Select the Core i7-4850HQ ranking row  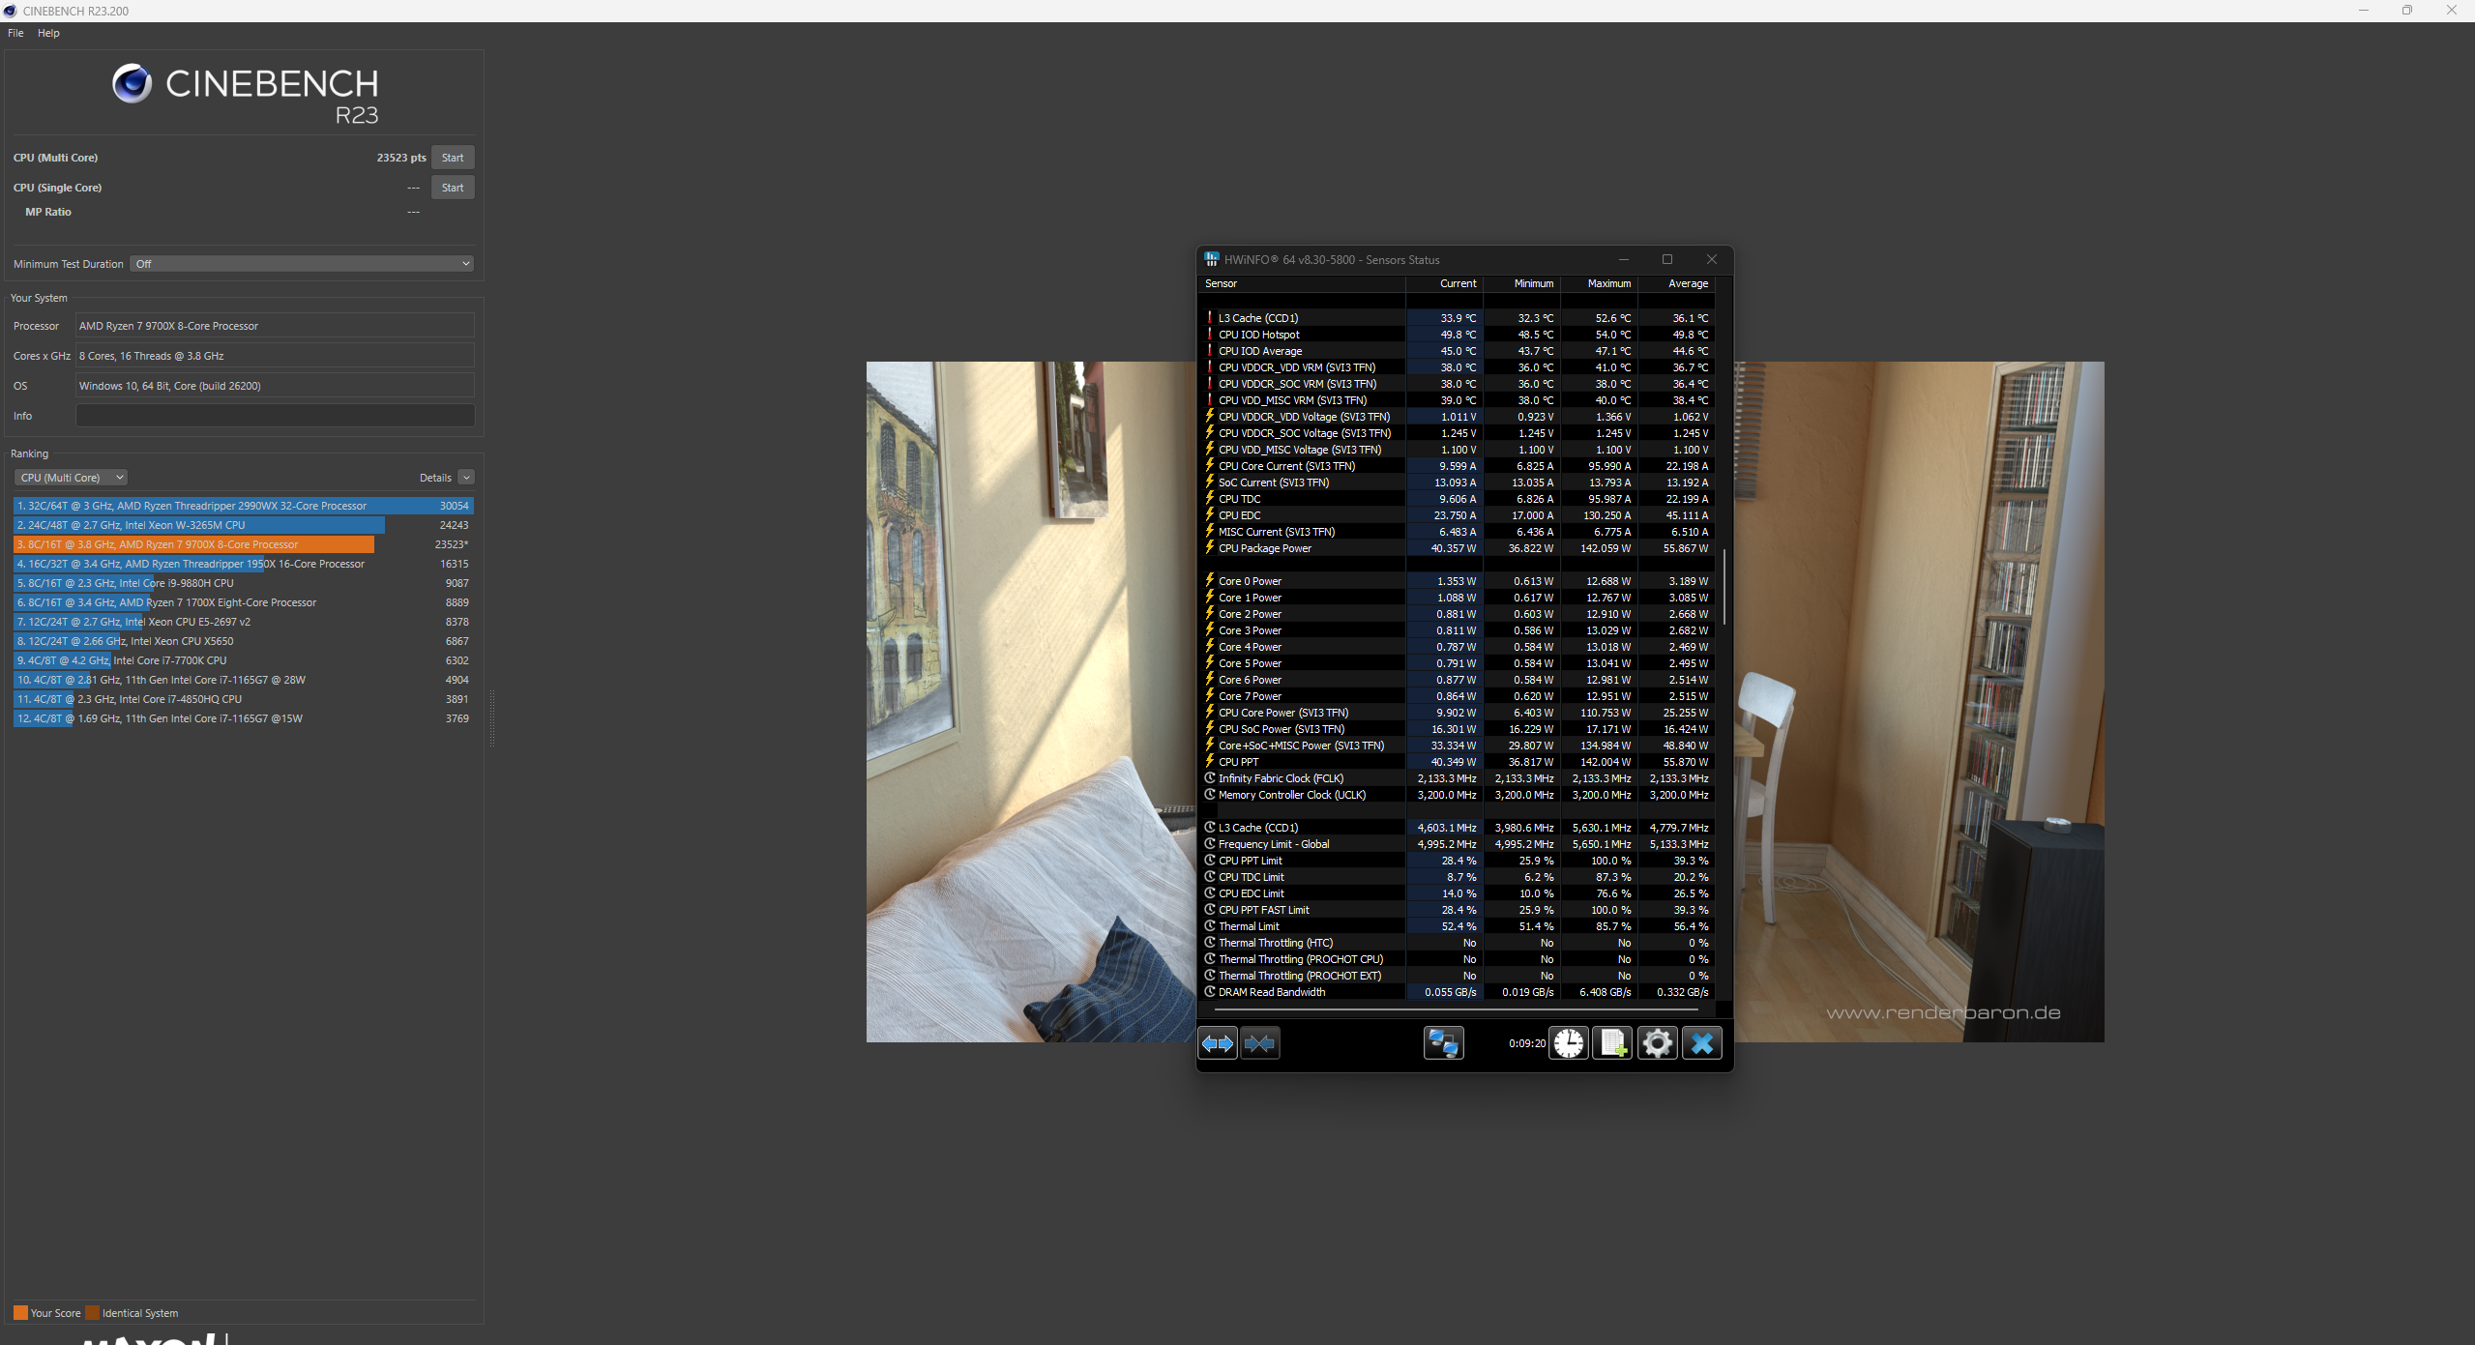(243, 699)
